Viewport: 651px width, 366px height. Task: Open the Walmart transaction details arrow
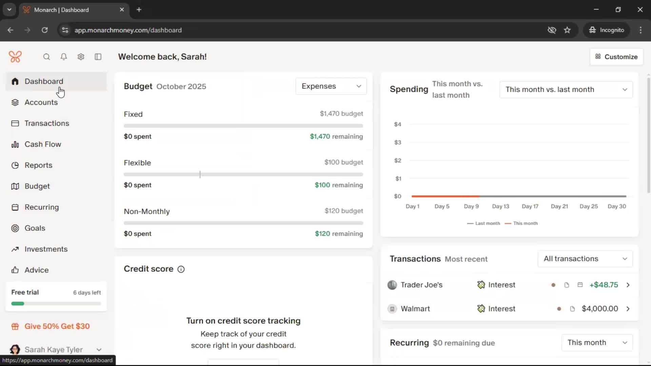(x=628, y=309)
